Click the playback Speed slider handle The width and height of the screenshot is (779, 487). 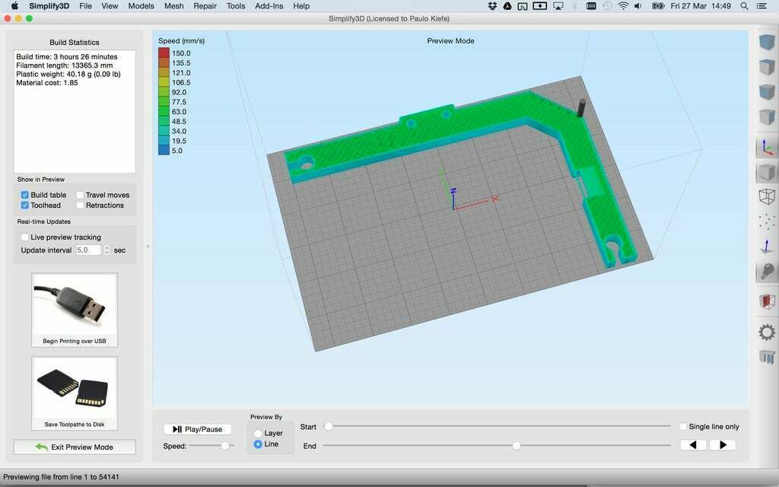225,446
